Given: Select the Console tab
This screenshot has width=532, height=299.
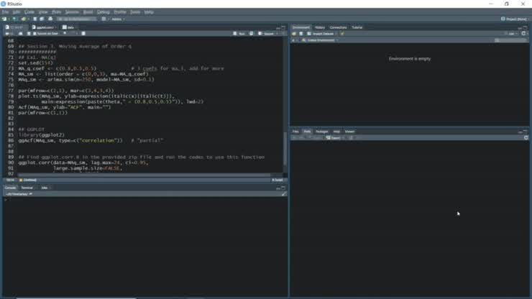Looking at the screenshot, I should pos(10,188).
